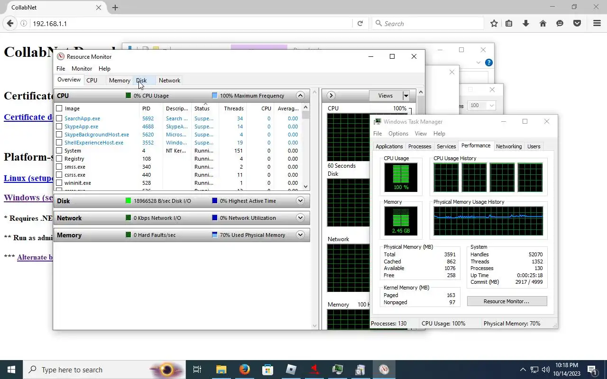Open Task Manager Options menu
The image size is (607, 379).
398,134
